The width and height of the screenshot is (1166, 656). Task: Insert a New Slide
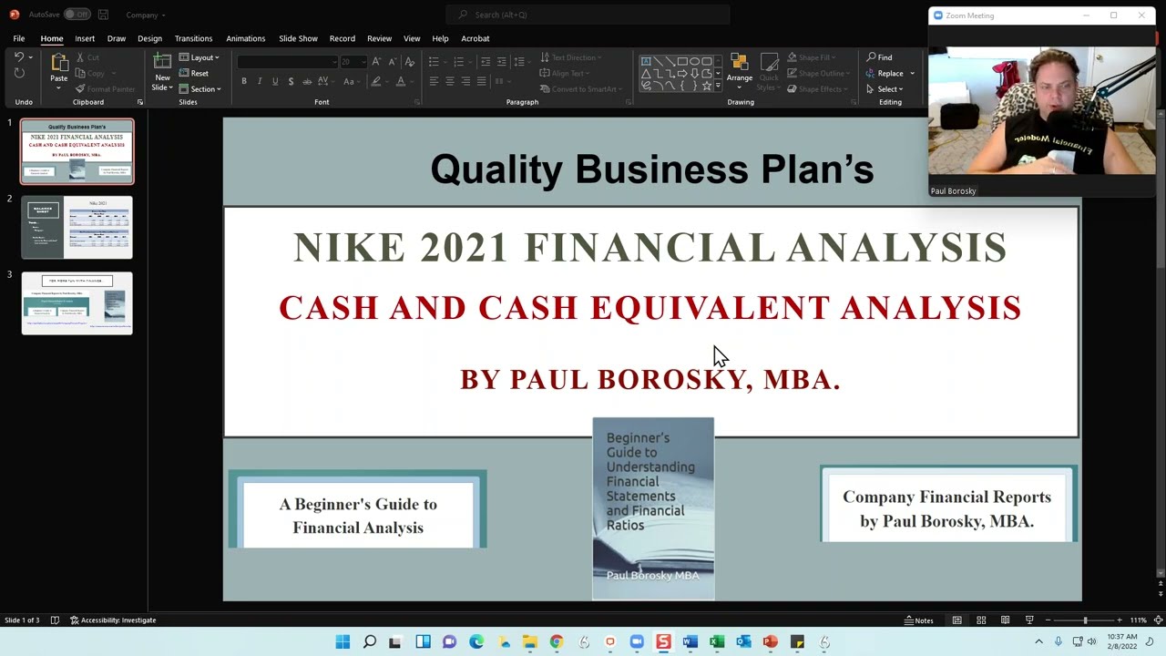point(162,71)
